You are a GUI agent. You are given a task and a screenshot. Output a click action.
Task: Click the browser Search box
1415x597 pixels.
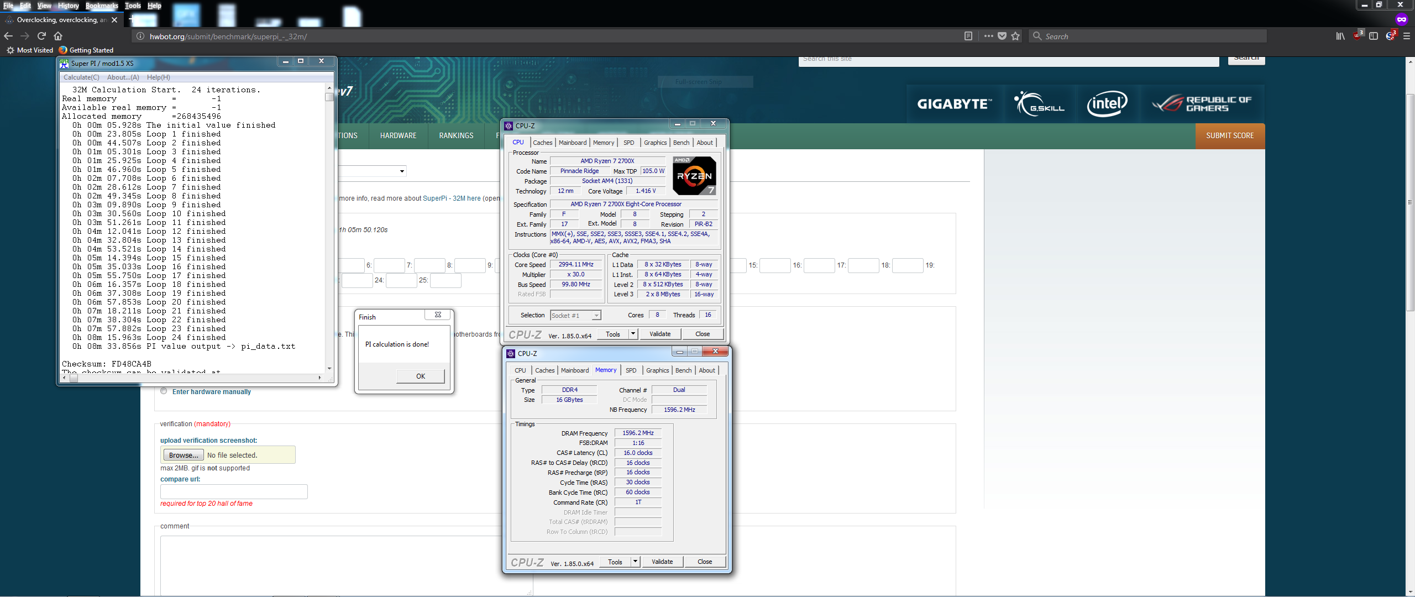(1147, 36)
